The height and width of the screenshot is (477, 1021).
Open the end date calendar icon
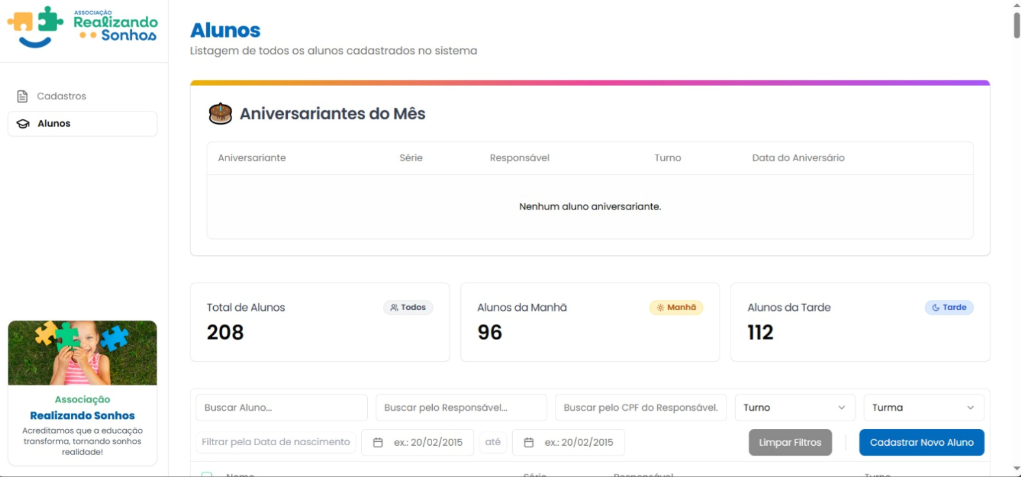pos(528,443)
